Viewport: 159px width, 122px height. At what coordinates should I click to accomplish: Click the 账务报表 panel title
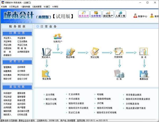(17, 26)
